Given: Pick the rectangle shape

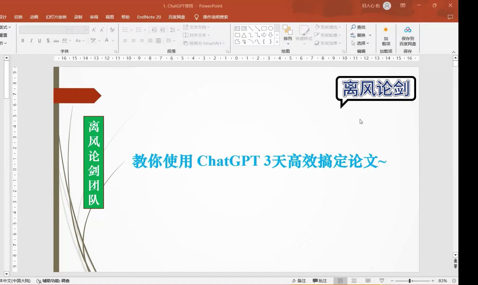Looking at the screenshot, I should point(264,28).
